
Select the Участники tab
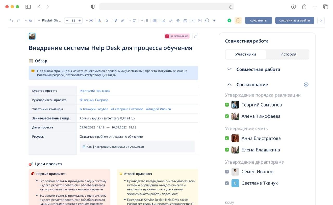click(x=246, y=54)
